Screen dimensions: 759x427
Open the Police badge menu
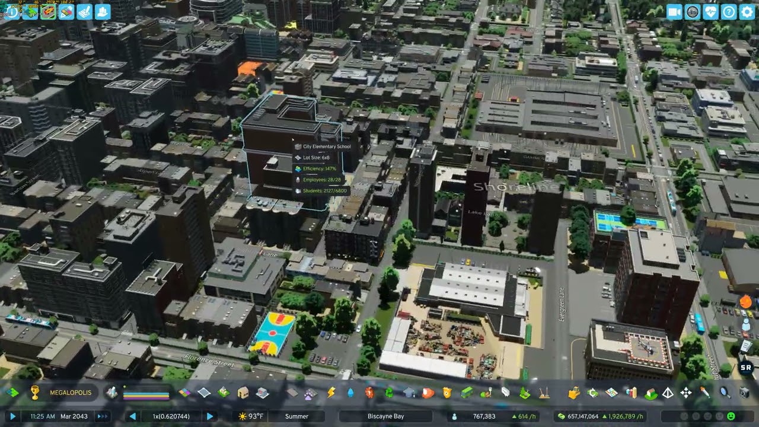pyautogui.click(x=447, y=393)
